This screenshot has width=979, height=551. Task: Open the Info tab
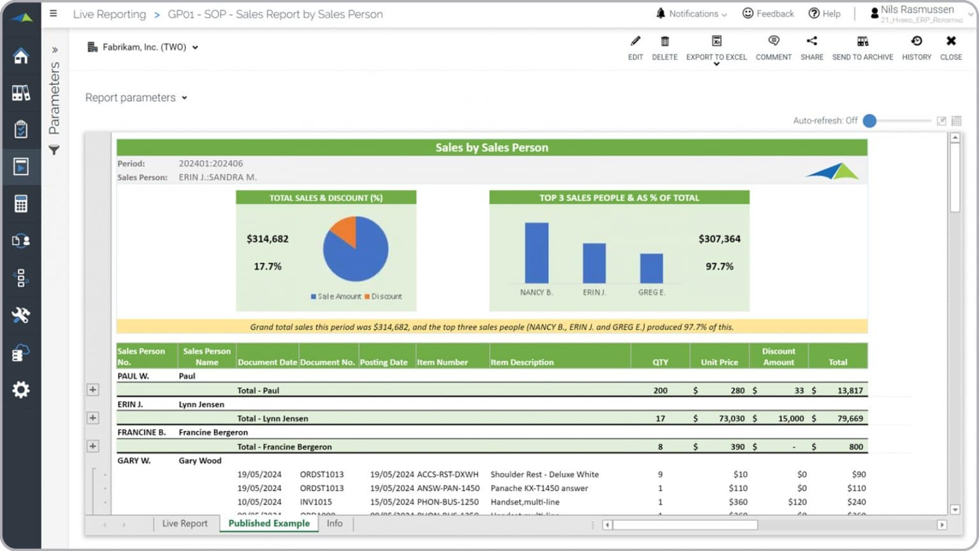pos(335,523)
